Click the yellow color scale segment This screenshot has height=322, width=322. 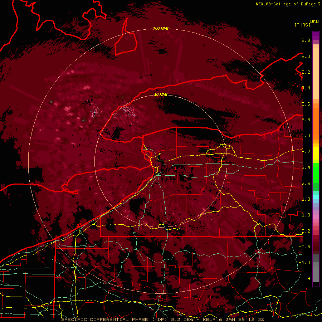point(316,153)
